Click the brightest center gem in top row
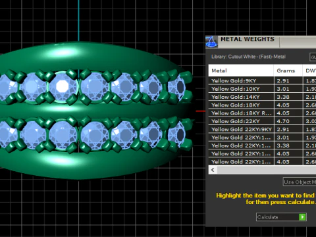 point(63,87)
